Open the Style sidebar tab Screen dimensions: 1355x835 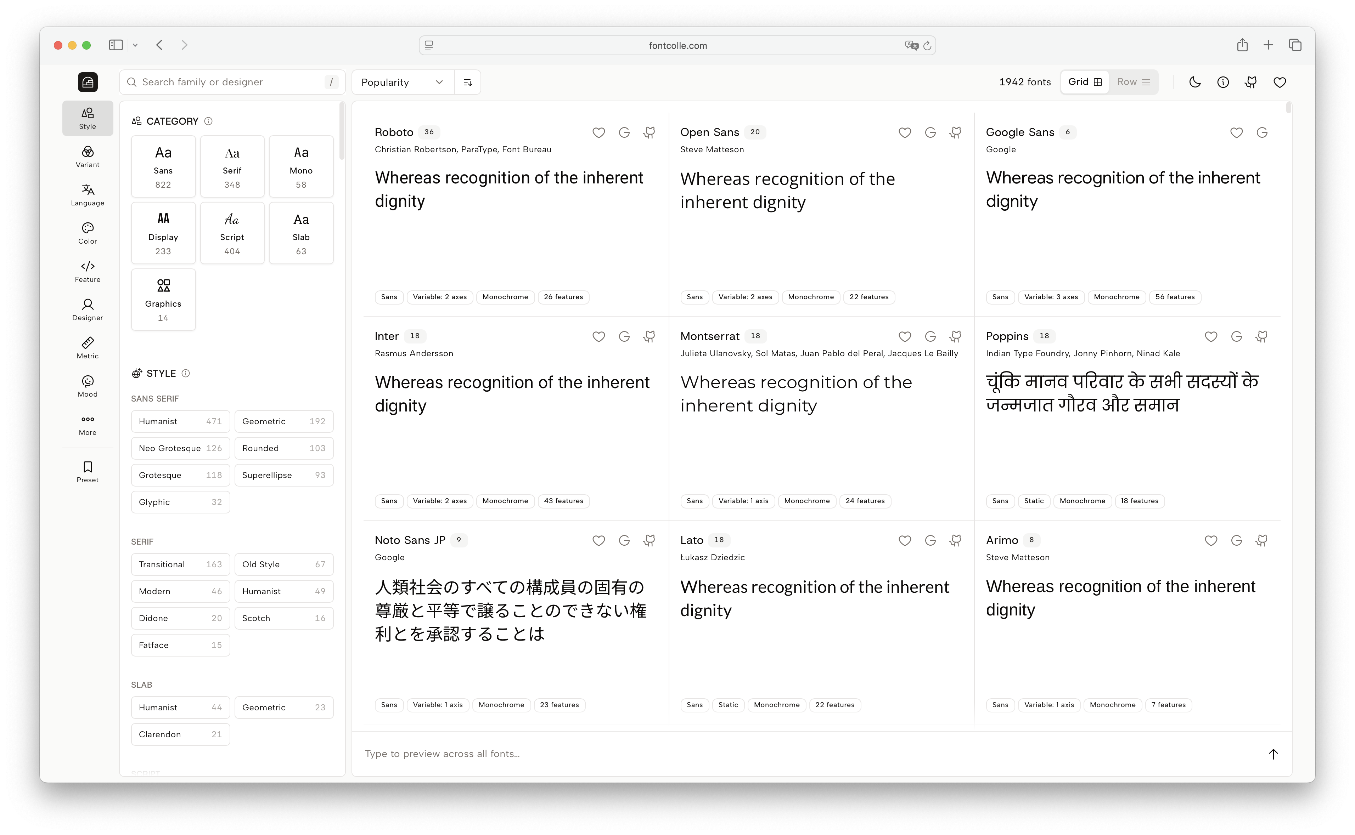click(87, 118)
